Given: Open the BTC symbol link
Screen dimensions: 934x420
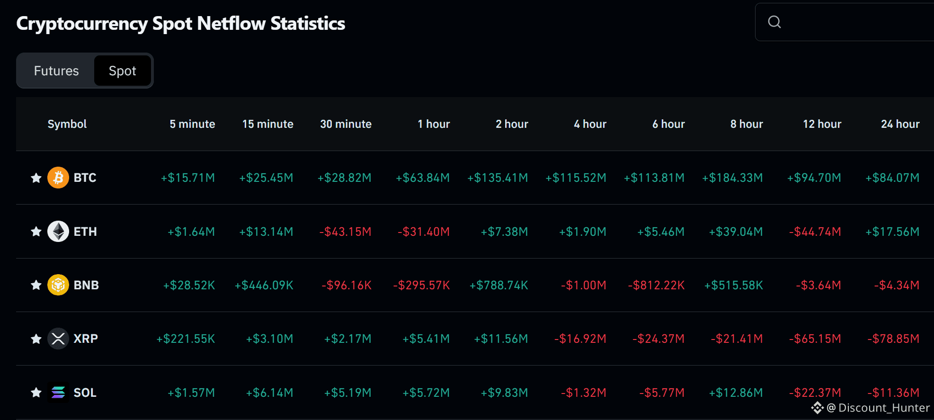Looking at the screenshot, I should (x=85, y=178).
